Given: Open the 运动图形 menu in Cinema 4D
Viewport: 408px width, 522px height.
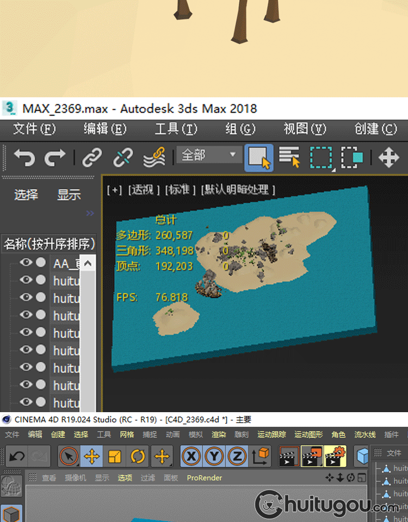Looking at the screenshot, I should 308,434.
